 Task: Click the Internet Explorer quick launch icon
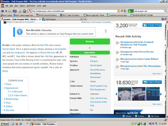[20, 124]
